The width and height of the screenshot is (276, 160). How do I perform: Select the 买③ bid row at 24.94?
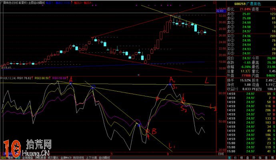click(251, 45)
